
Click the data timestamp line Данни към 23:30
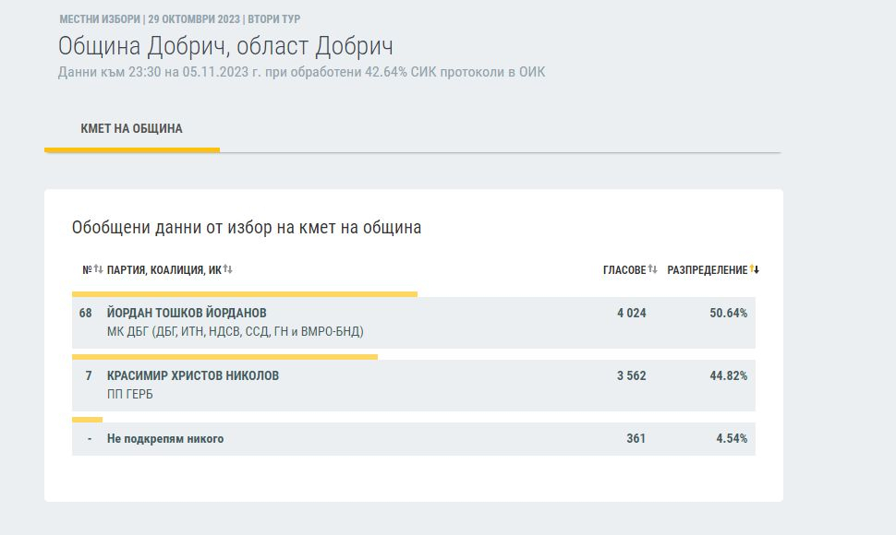pyautogui.click(x=301, y=72)
